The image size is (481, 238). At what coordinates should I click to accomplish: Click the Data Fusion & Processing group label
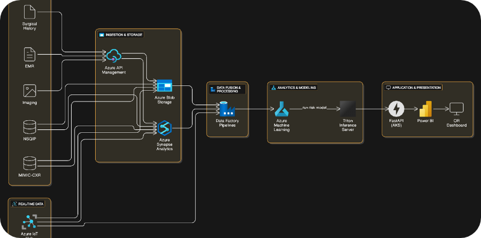(228, 89)
